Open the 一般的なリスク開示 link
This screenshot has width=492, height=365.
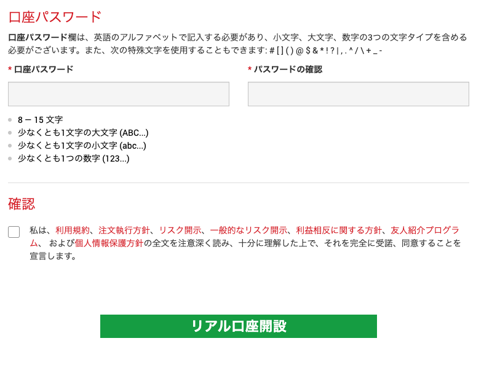click(249, 230)
